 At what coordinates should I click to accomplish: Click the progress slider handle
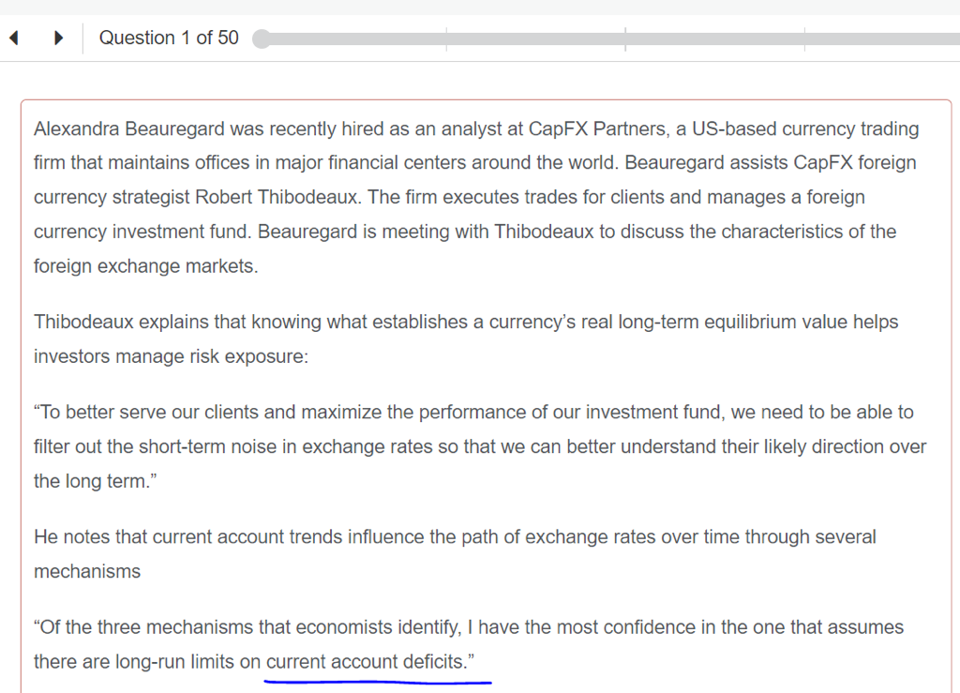tap(262, 39)
